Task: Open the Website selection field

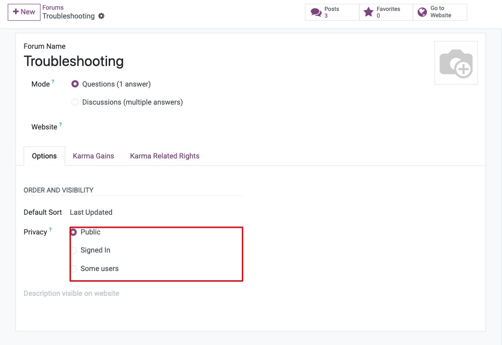Action: 157,127
